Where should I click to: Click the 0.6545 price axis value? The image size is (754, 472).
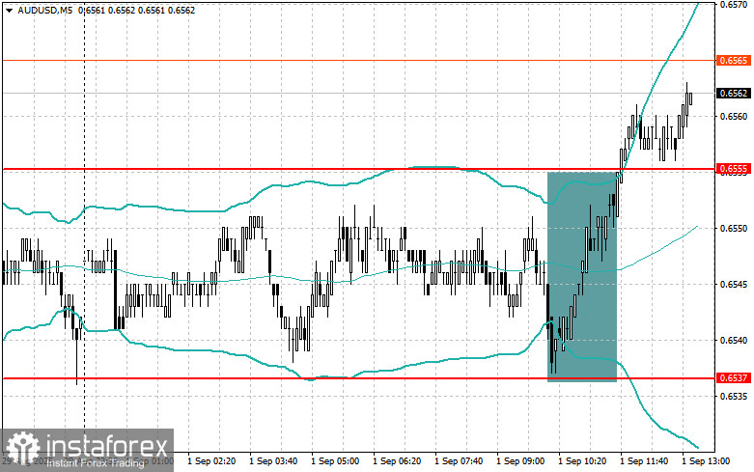point(734,284)
